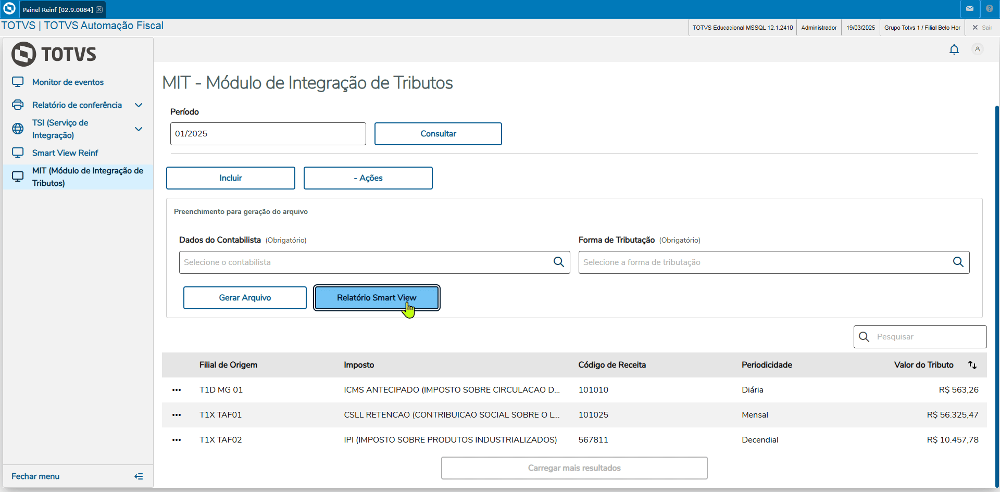The image size is (1000, 492).
Task: Click the Monitor de eventos screen icon
Action: click(18, 82)
